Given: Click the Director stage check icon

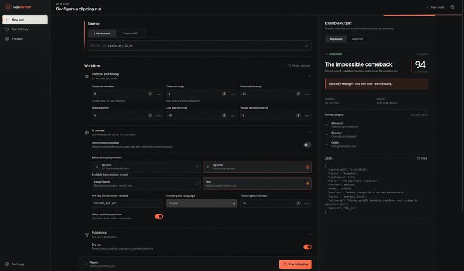Looking at the screenshot, I should (x=326, y=134).
